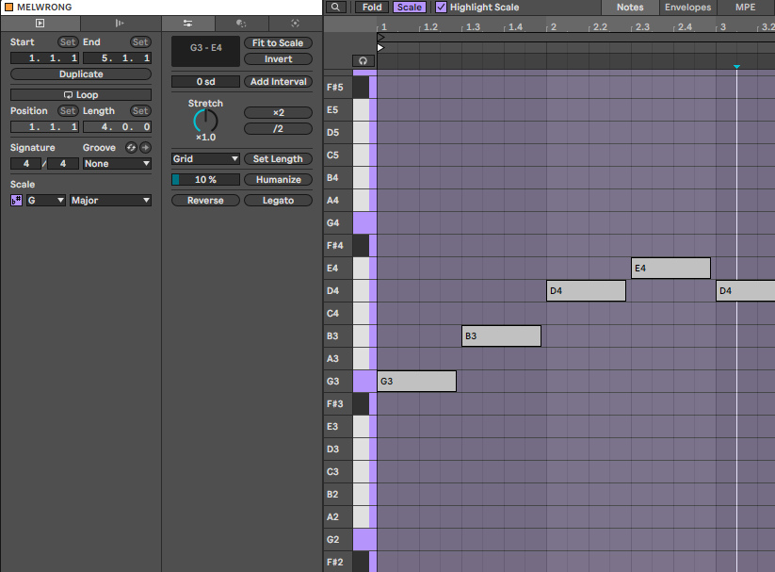
Task: Open the Transform tools tab icon
Action: 241,23
